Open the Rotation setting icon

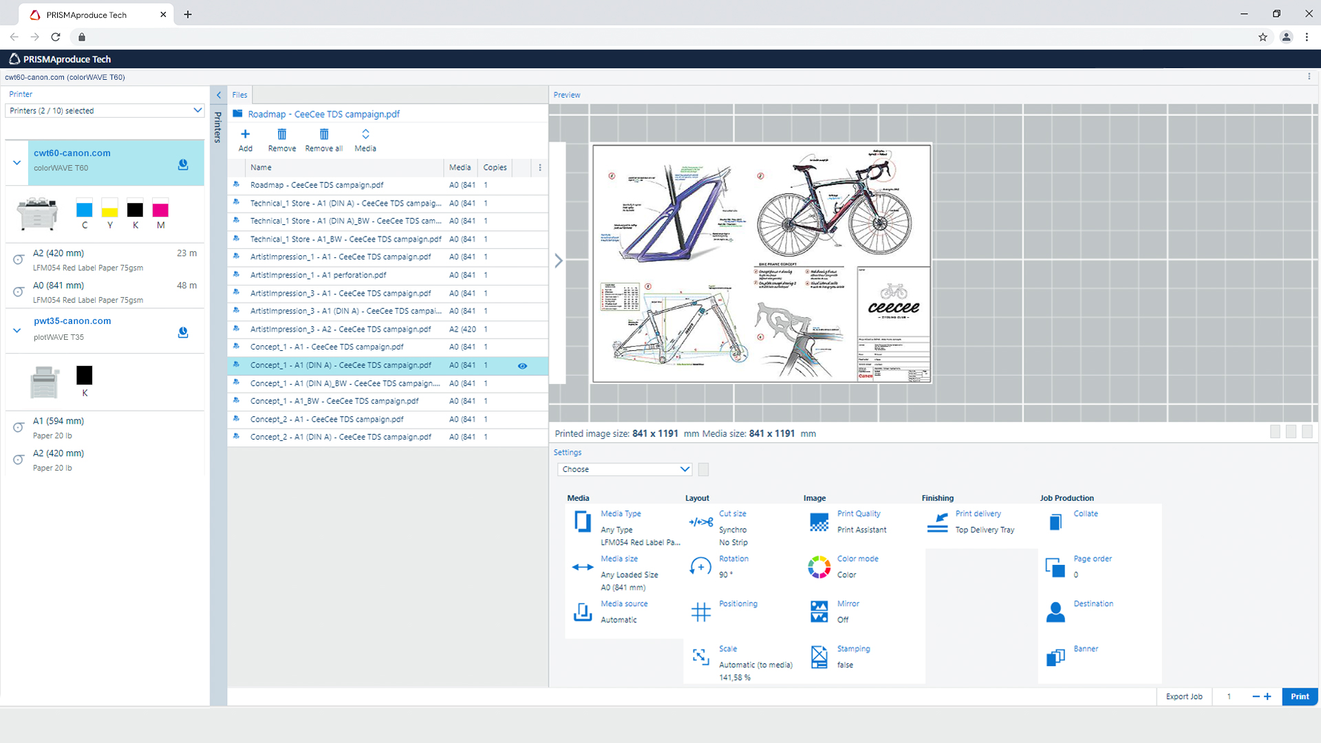point(700,567)
